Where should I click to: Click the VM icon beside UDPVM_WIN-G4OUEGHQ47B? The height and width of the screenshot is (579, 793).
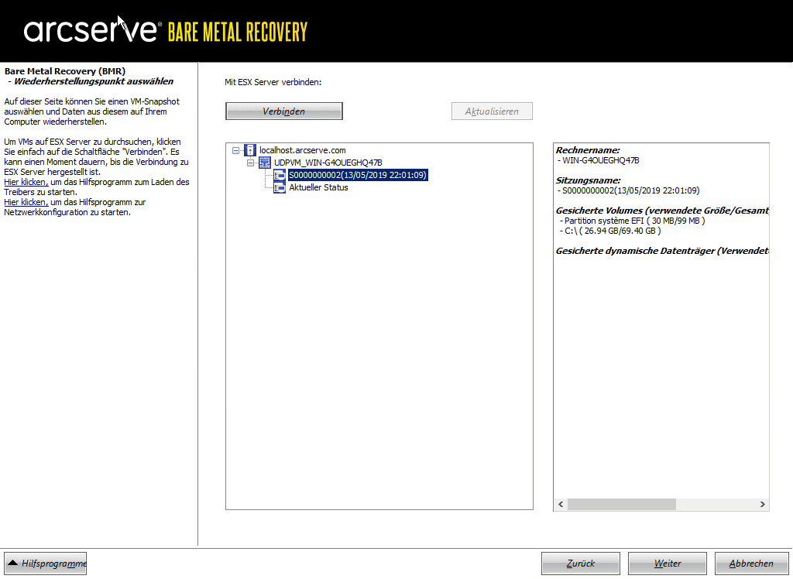pos(265,163)
